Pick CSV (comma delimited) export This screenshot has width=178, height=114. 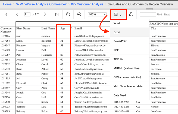tap(127, 77)
